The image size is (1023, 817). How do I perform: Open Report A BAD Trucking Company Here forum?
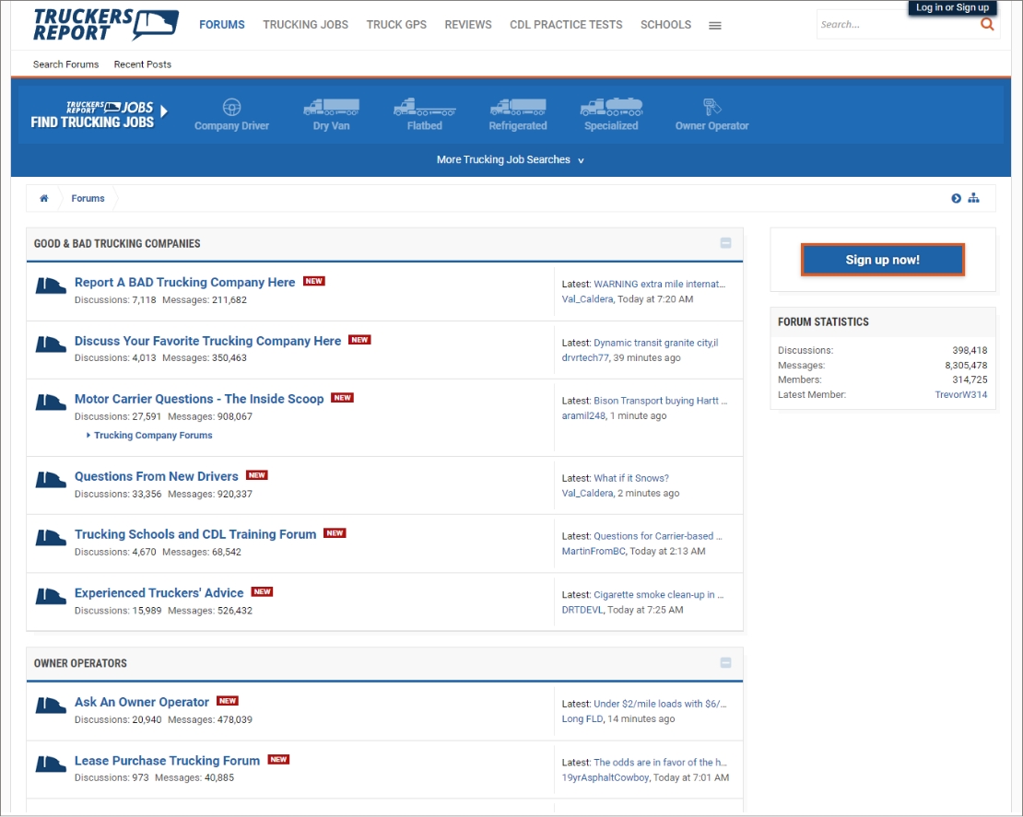tap(184, 283)
